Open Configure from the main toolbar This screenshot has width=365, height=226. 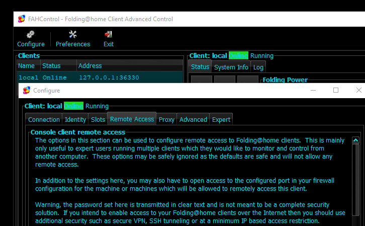(x=31, y=39)
